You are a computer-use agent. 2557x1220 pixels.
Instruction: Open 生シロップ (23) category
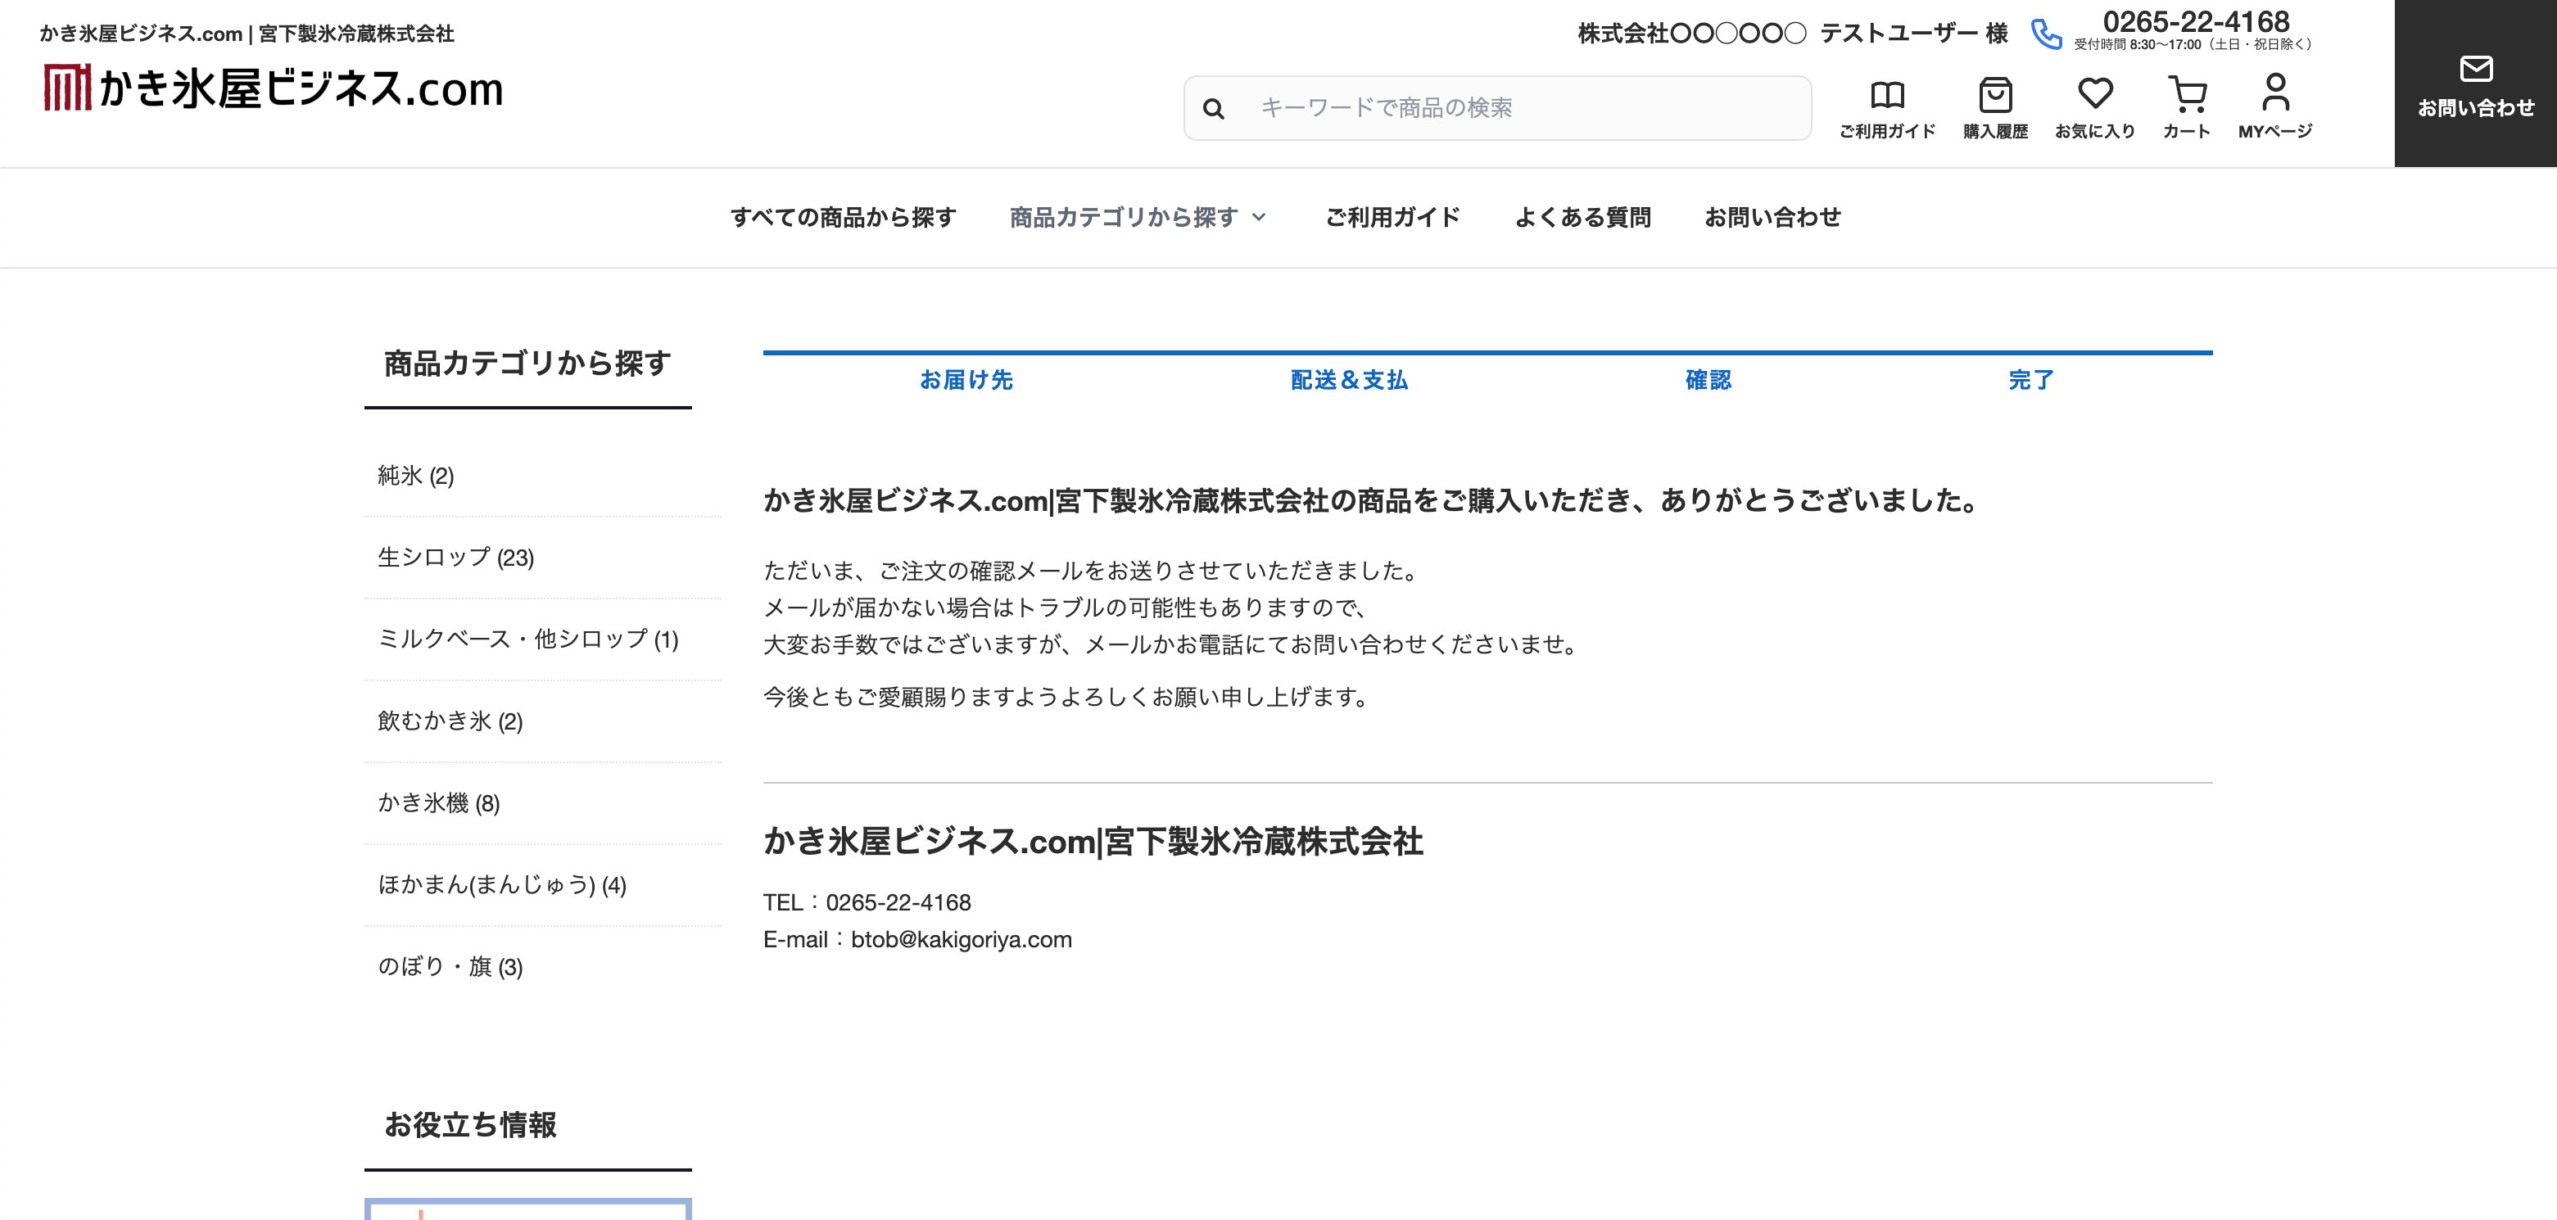tap(455, 558)
